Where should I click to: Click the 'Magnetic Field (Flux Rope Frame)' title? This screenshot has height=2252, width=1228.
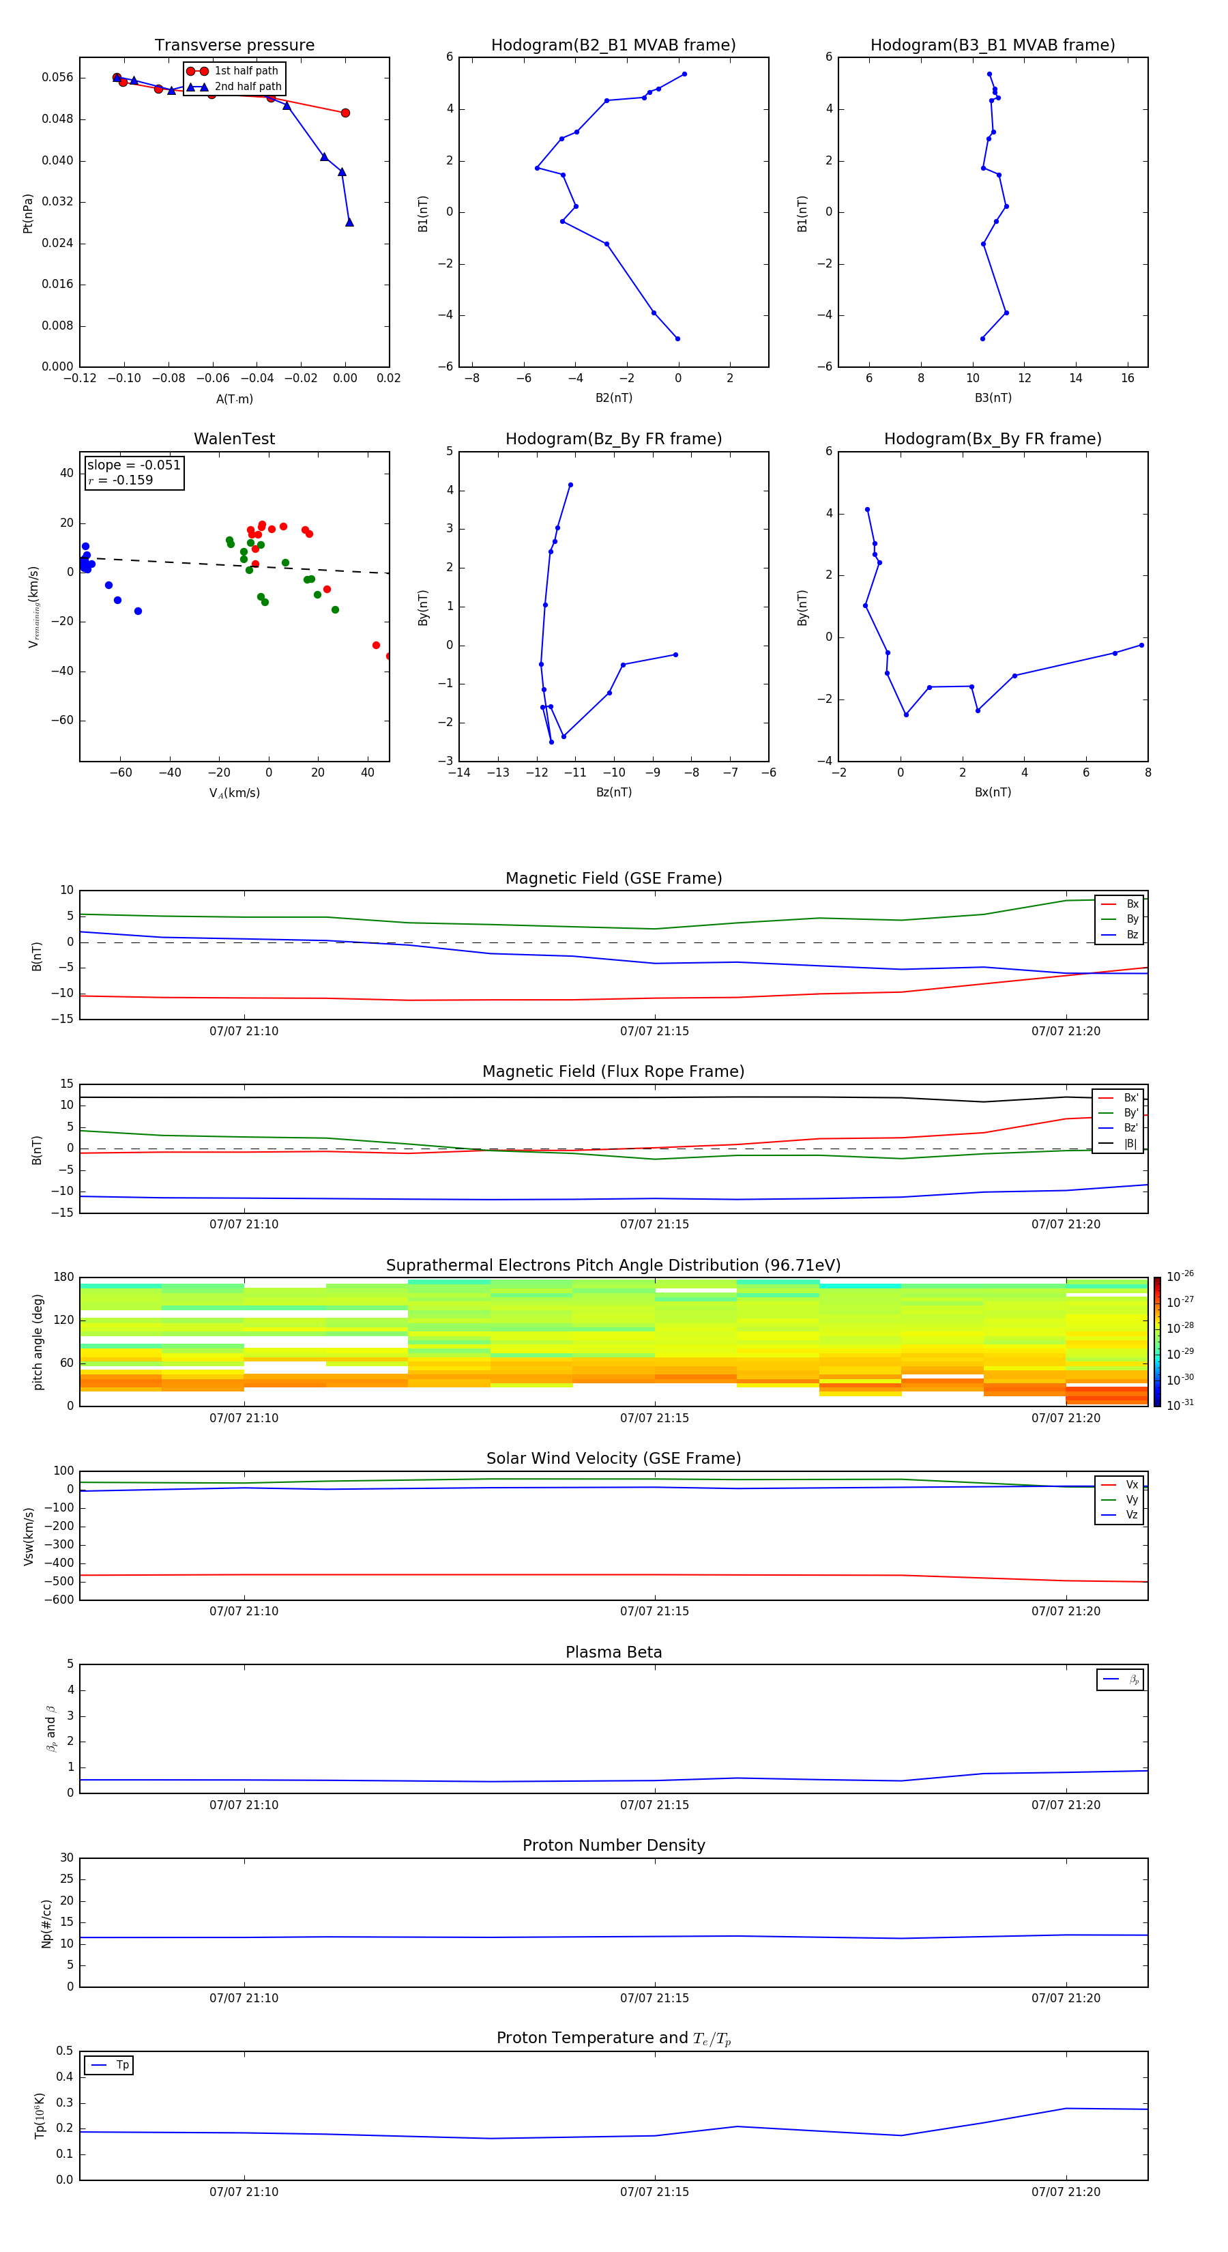[x=613, y=1072]
